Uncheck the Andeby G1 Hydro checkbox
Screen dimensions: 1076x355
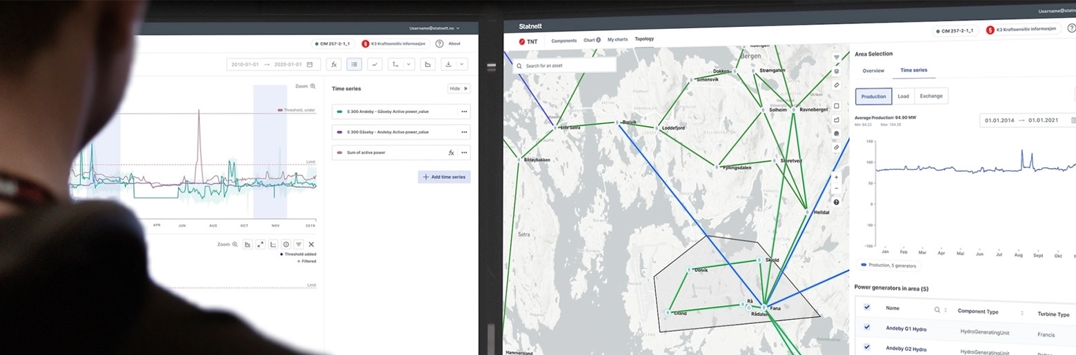867,327
